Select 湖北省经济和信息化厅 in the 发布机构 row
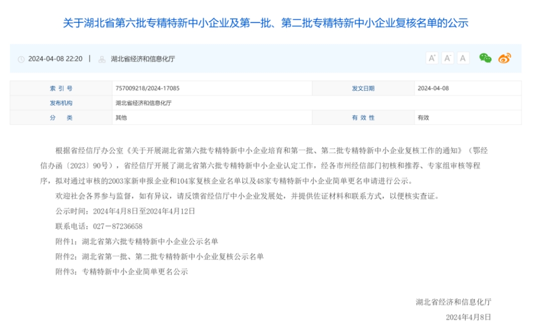The image size is (543, 328). coord(143,103)
